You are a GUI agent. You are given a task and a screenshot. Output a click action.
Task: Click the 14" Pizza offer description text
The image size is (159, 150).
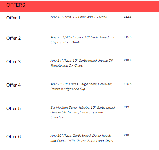coord(82,63)
